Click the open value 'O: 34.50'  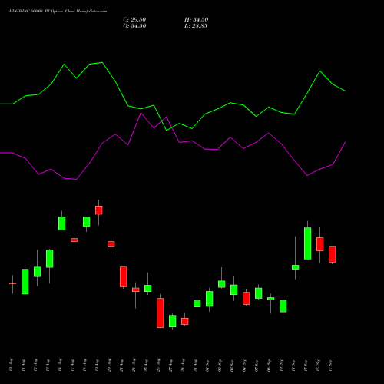(x=134, y=26)
